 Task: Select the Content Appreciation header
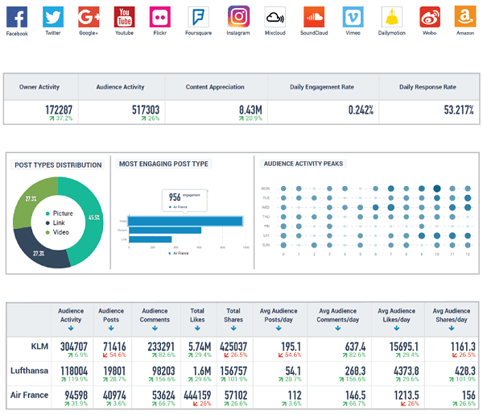(x=215, y=87)
